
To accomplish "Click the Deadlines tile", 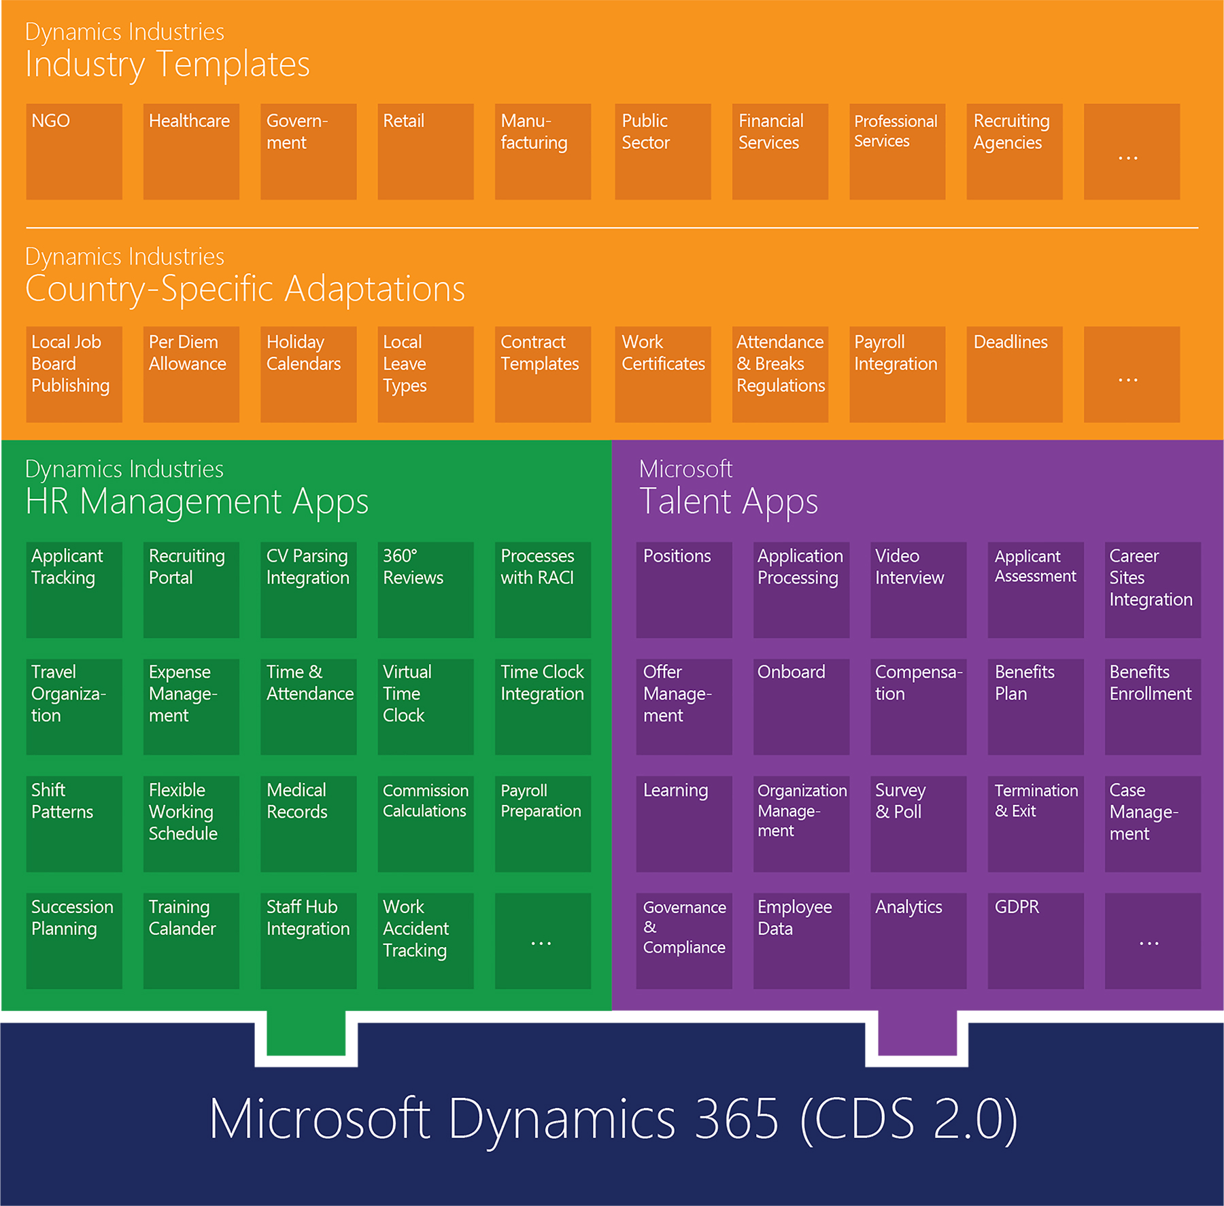I will click(1015, 375).
